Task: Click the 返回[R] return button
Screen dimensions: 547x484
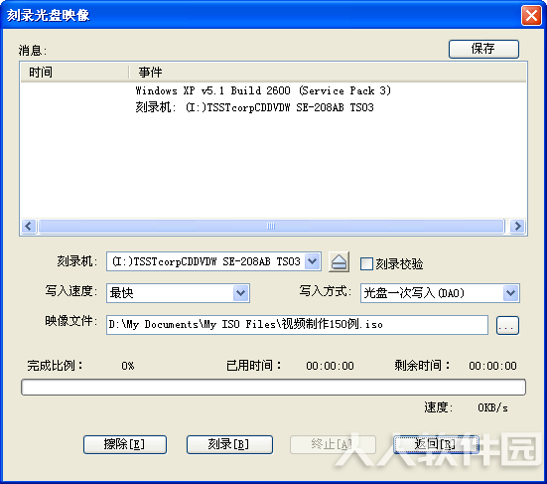Action: [x=436, y=444]
